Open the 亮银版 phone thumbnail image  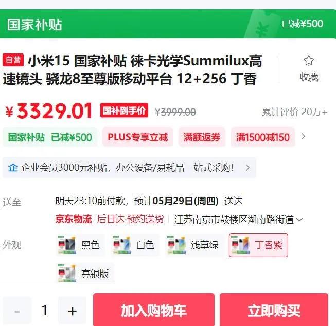(67, 273)
